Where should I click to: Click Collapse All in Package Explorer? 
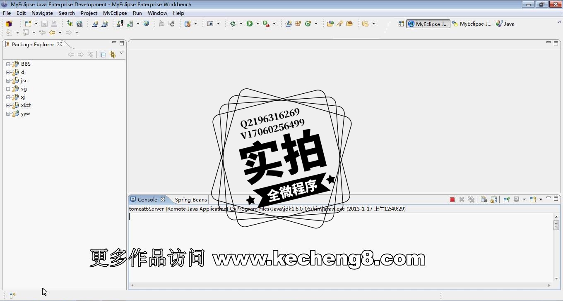(x=103, y=55)
